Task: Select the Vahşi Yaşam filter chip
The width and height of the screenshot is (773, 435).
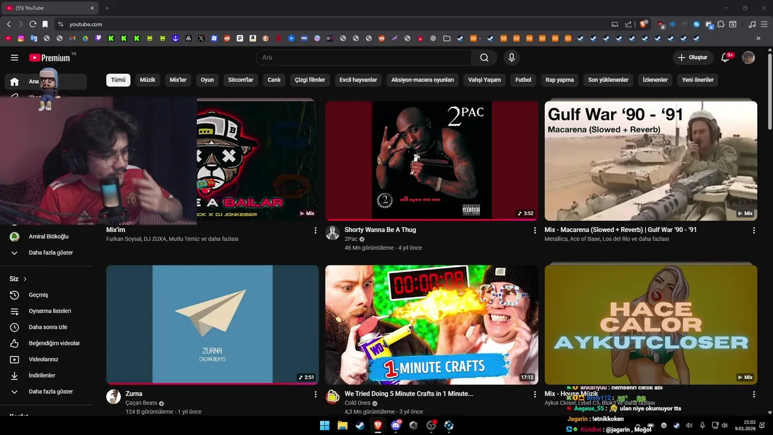Action: click(x=484, y=80)
